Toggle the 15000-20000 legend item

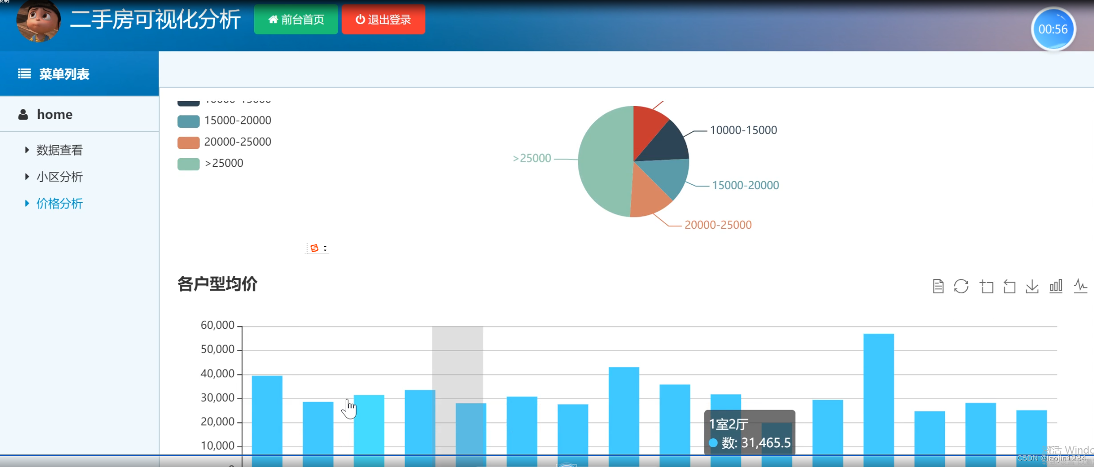pos(224,121)
